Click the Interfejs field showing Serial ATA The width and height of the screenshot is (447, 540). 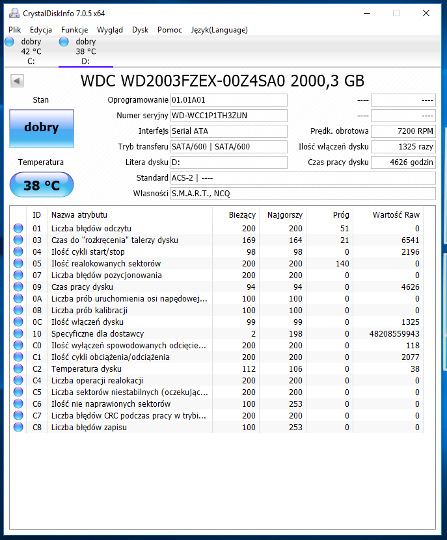point(228,131)
